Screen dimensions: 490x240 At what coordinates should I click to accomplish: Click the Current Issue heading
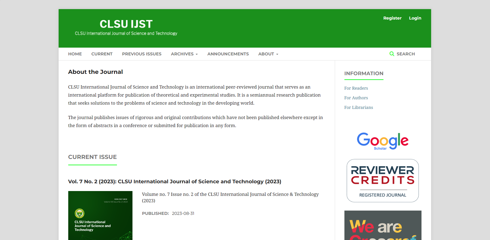pos(93,157)
